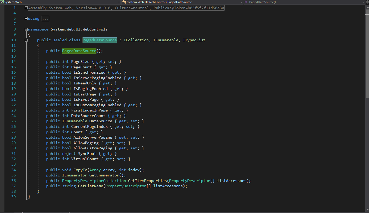Screen dimensions: 369x213
Task: Open the System.Web project dropdown
Action: tap(119, 2)
